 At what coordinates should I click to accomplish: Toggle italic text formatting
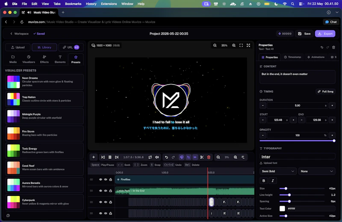[273, 181]
